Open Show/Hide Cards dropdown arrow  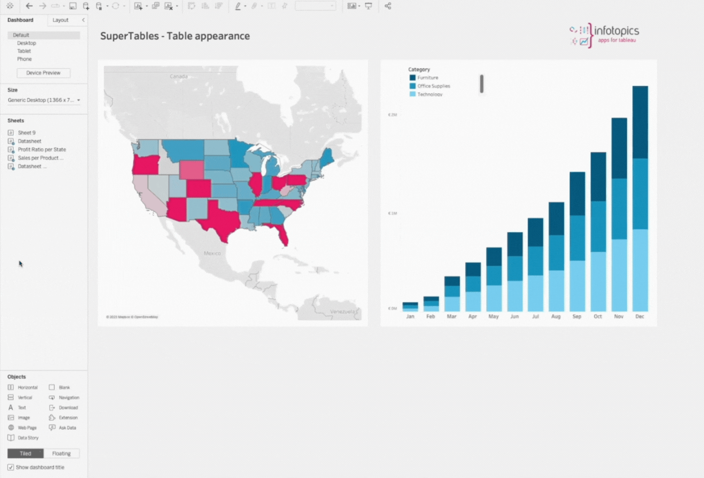tap(359, 6)
